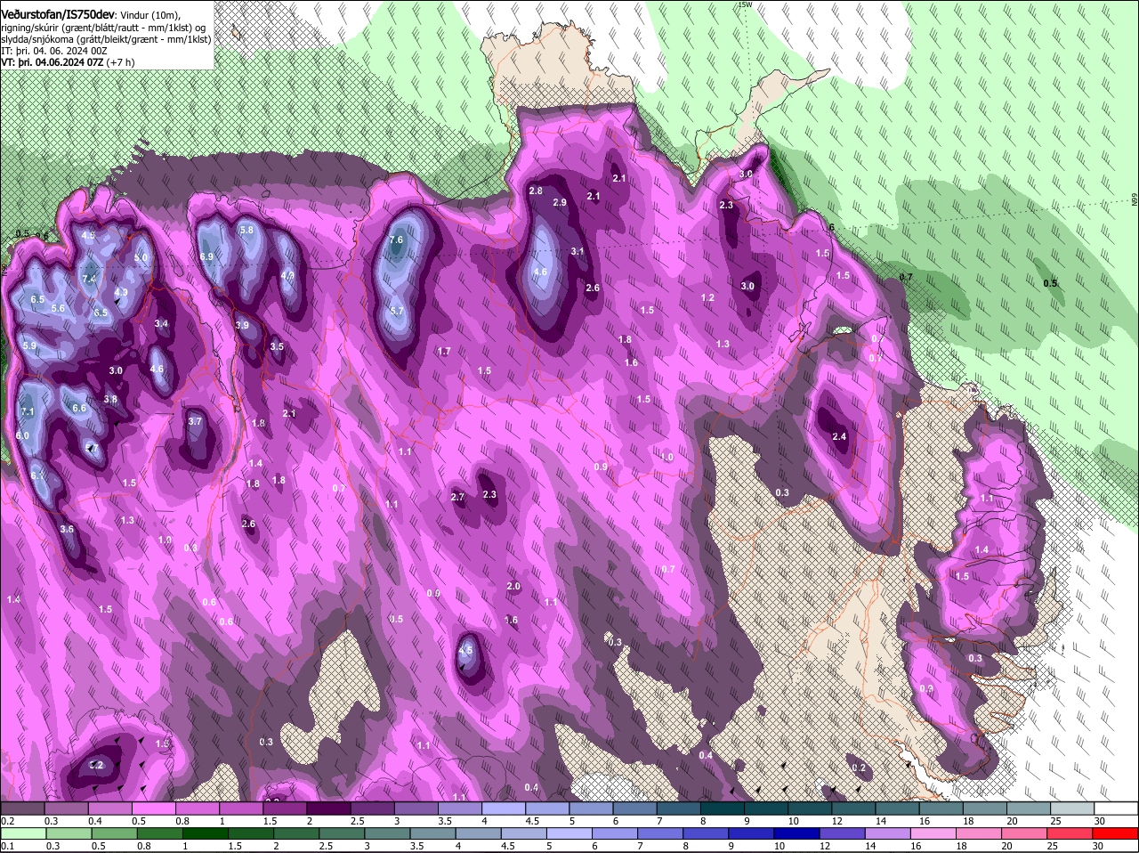Pick bottom-row dark green swatch above 1

205,833
